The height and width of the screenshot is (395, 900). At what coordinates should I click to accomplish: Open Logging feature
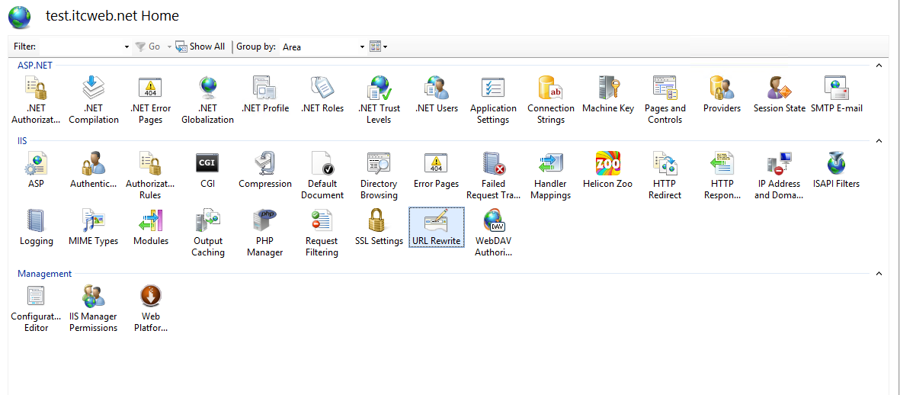[x=36, y=228]
